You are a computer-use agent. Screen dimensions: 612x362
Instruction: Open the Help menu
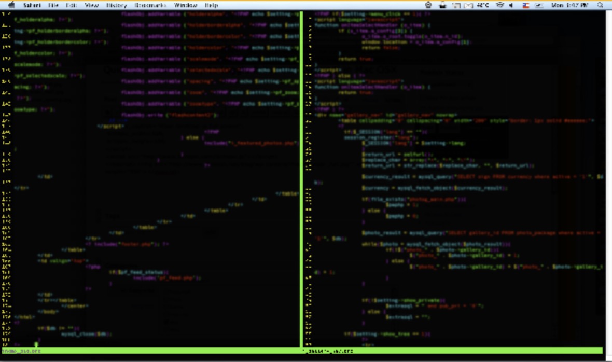(x=211, y=5)
